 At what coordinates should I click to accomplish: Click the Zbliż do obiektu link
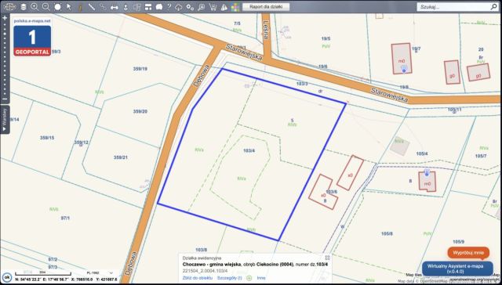[197, 278]
